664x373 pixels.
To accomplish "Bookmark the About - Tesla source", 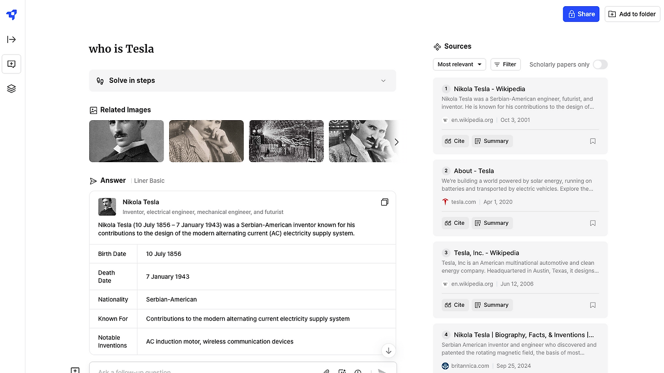I will pyautogui.click(x=593, y=223).
